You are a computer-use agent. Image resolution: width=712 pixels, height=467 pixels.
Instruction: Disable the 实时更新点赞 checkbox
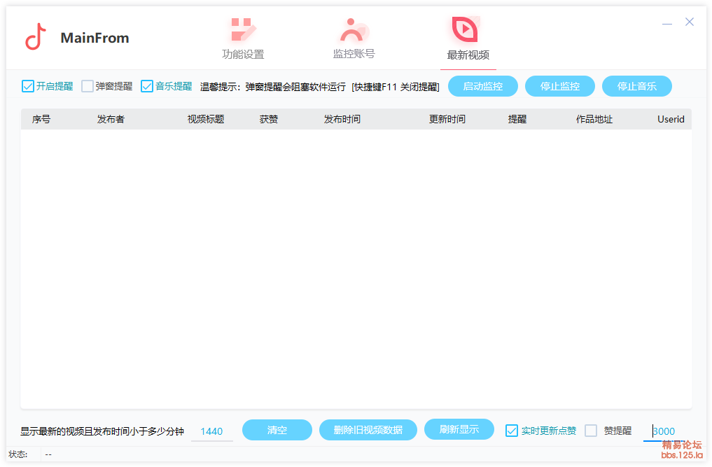click(x=512, y=431)
